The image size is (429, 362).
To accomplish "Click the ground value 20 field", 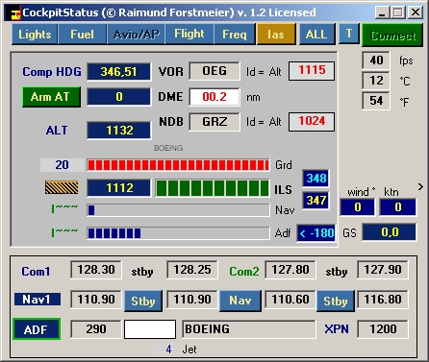I will [x=63, y=165].
